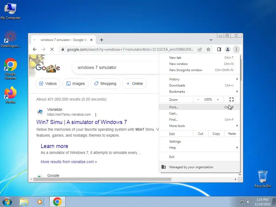Go back in Chrome

(35, 50)
